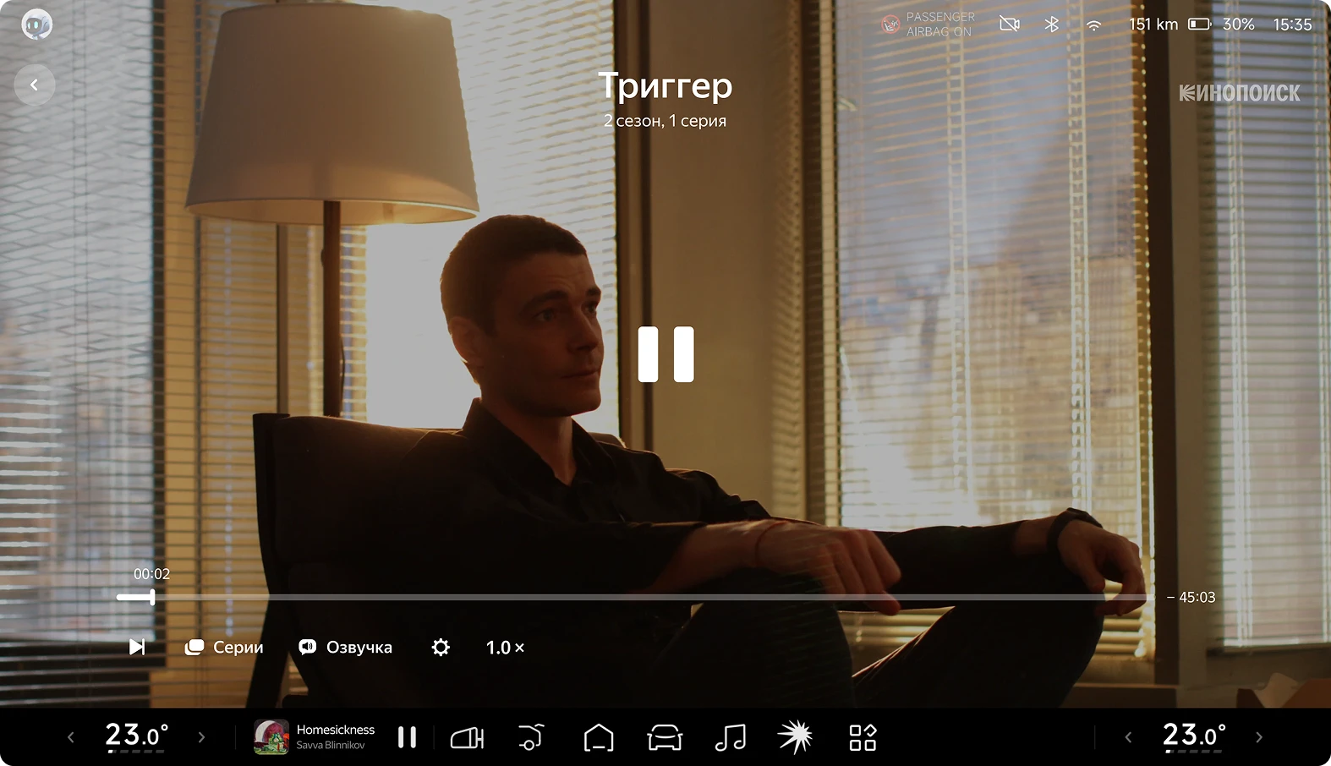Skip to the next episode
This screenshot has height=766, width=1331.
137,647
